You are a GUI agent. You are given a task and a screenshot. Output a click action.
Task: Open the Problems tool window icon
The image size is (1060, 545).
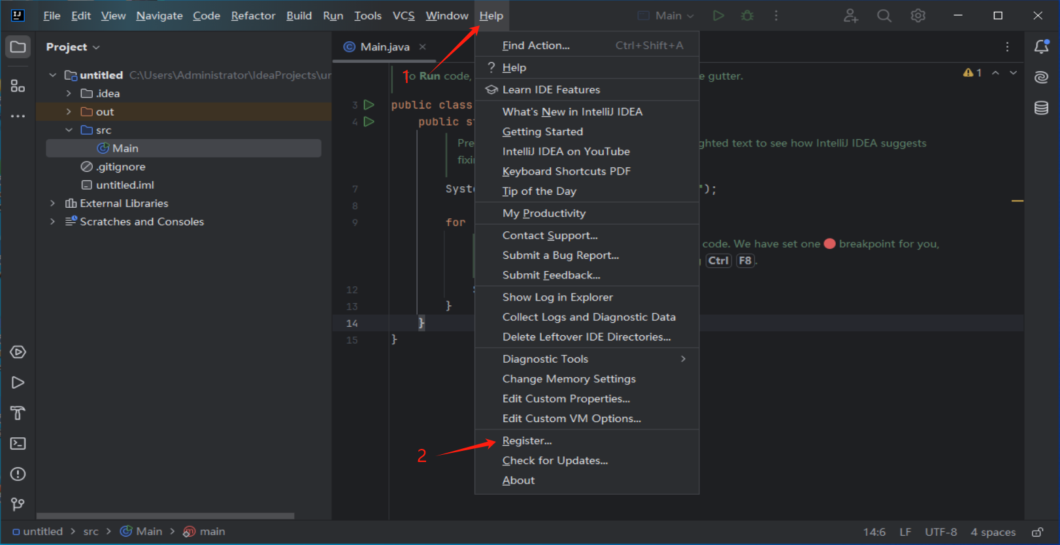click(x=18, y=474)
